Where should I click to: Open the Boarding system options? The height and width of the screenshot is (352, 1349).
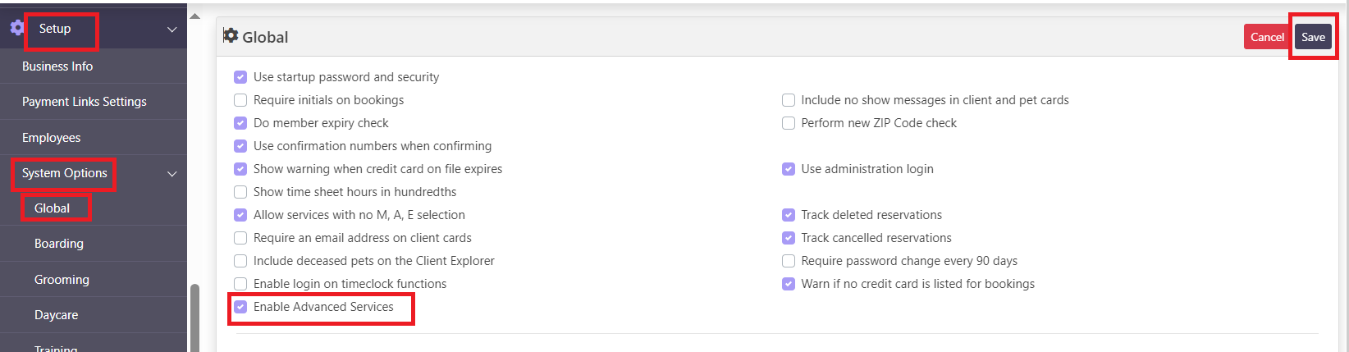[x=59, y=244]
